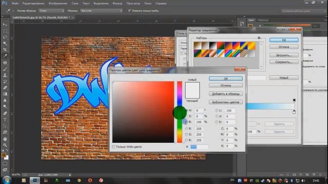Select the Hand tool
This screenshot has width=328, height=184.
pyautogui.click(x=5, y=139)
